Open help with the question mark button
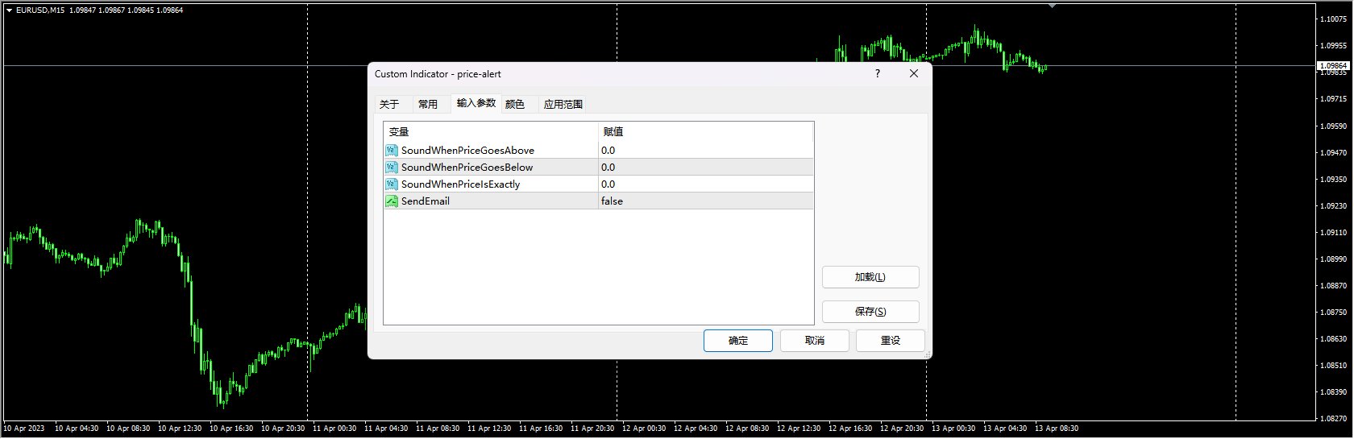This screenshot has height=439, width=1354. pos(878,74)
